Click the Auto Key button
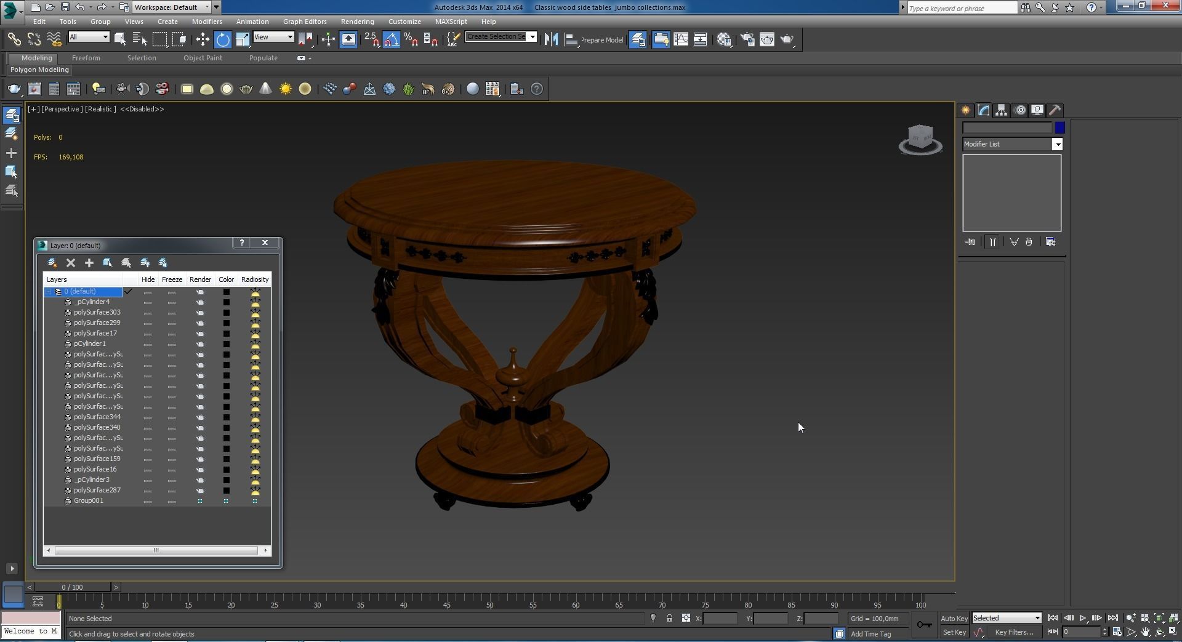The height and width of the screenshot is (642, 1182). 954,619
